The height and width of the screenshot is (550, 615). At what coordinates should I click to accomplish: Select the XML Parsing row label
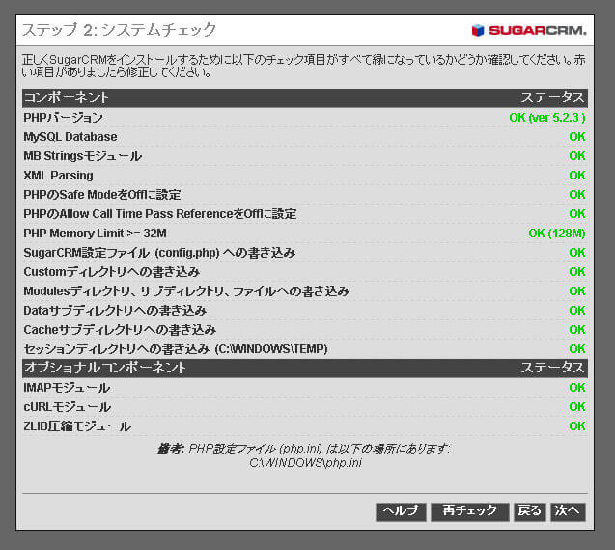point(58,176)
